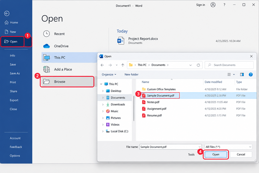Select Open in the Word sidebar
Screen dimensions: 259x173
tap(12, 42)
